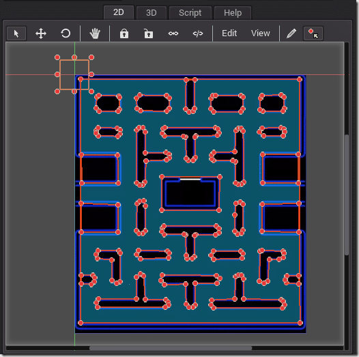Select the pencil create polygon tool
The height and width of the screenshot is (357, 359).
(x=291, y=33)
